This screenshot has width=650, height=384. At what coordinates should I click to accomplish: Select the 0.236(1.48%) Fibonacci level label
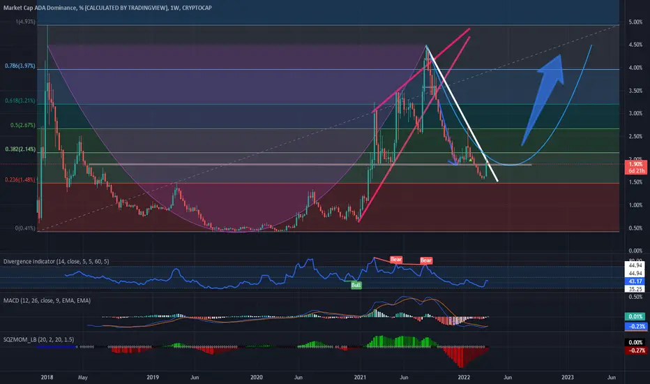click(x=20, y=179)
